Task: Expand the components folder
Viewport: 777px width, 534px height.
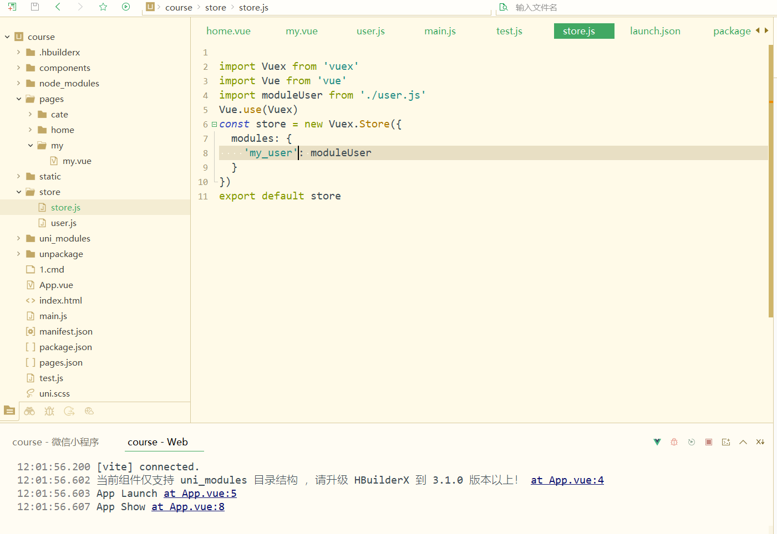Action: click(x=18, y=68)
